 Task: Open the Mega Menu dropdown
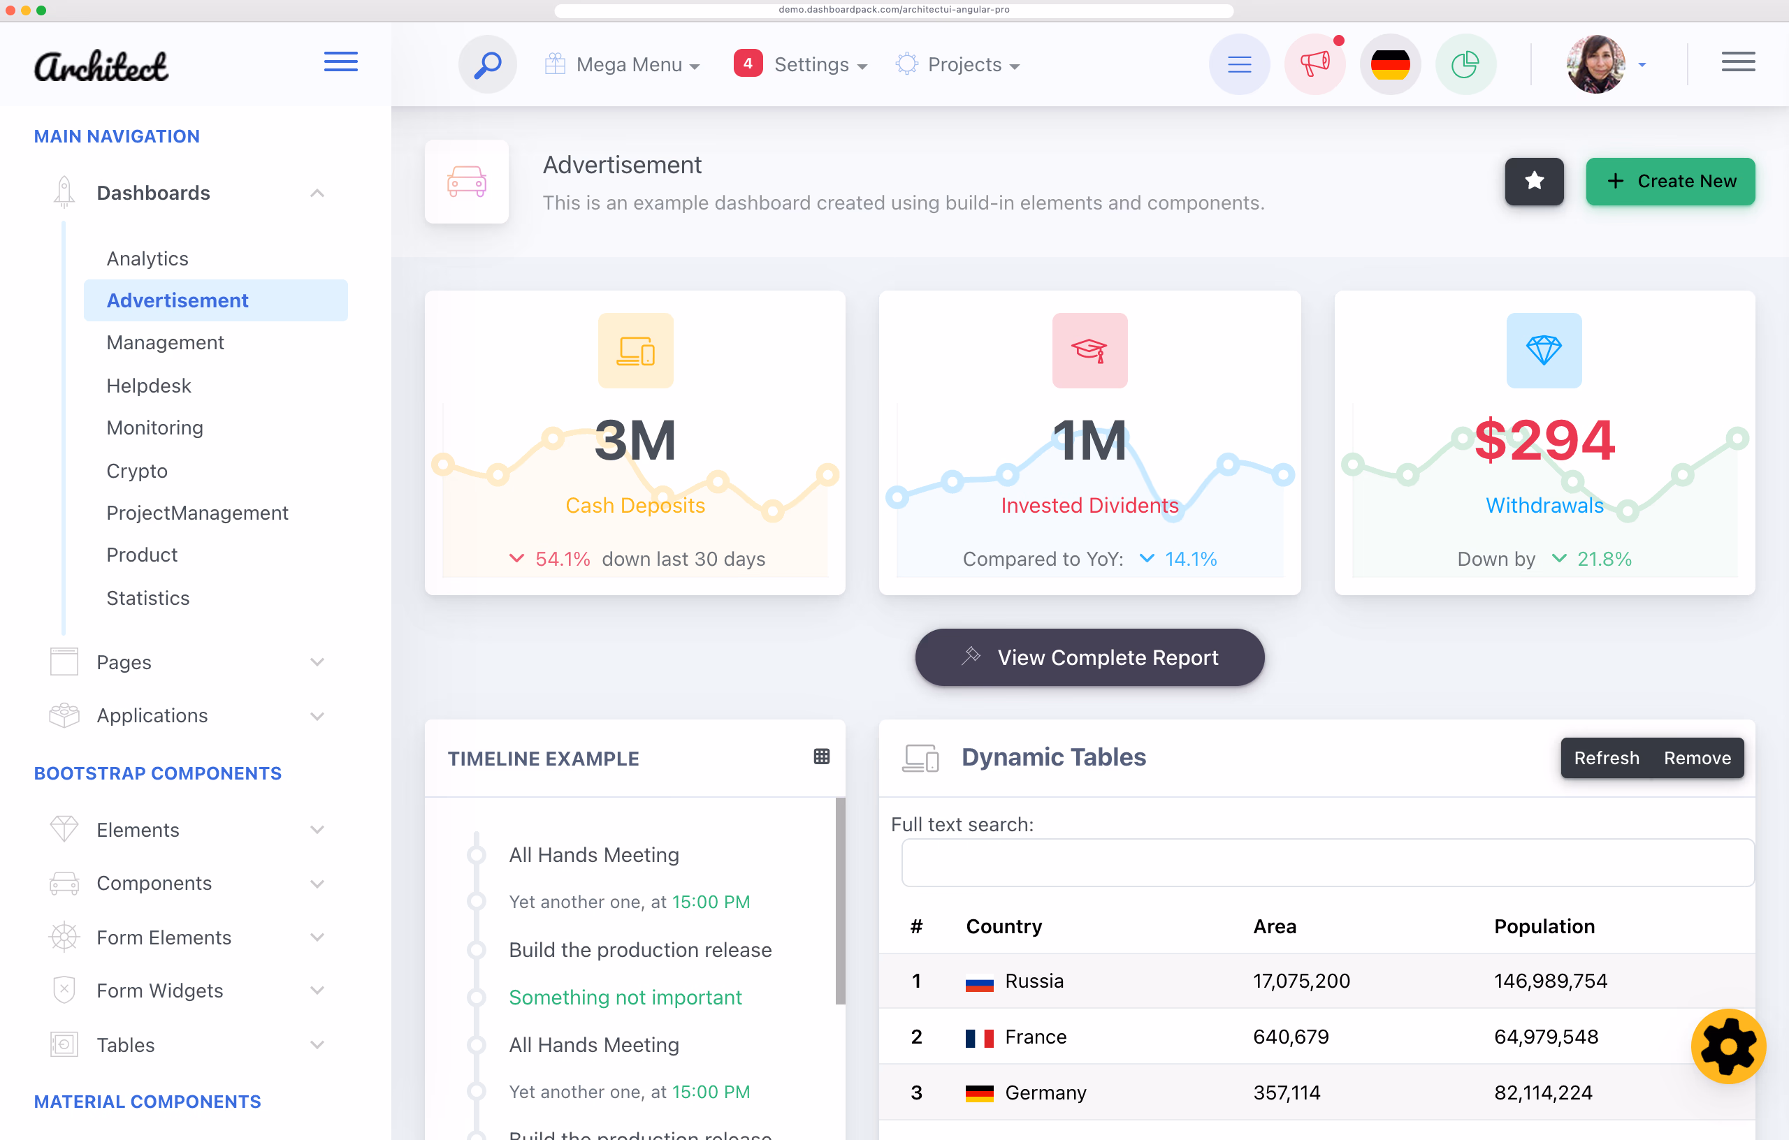[x=623, y=64]
